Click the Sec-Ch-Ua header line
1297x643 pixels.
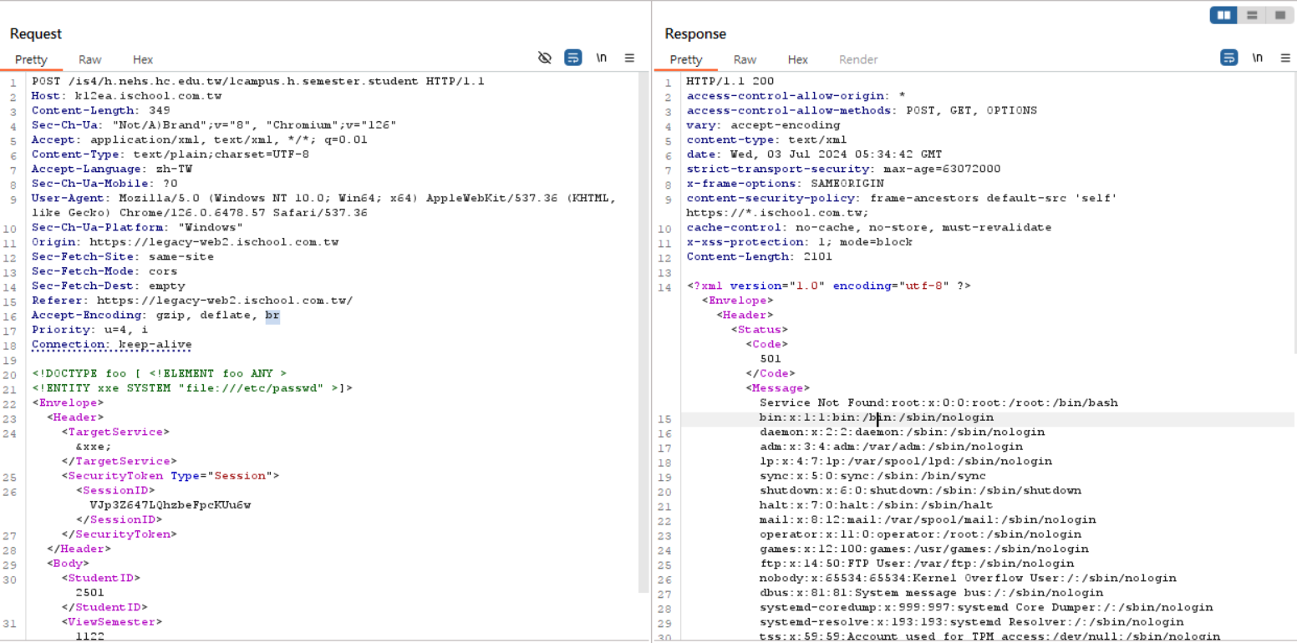click(214, 125)
